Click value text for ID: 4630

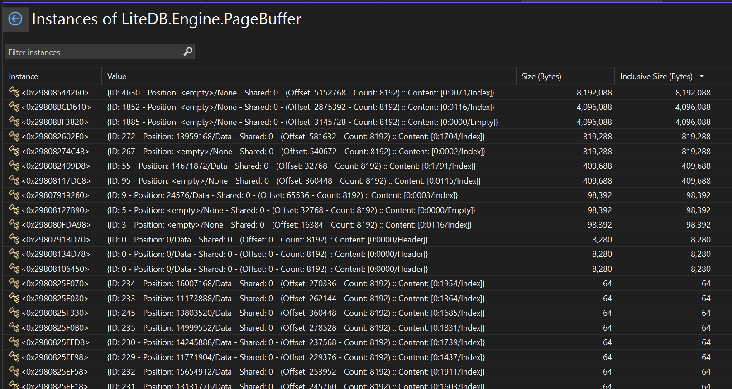click(x=301, y=93)
